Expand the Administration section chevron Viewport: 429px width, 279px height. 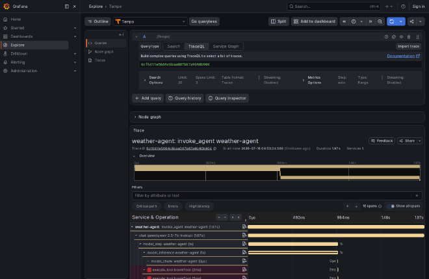pos(75,71)
